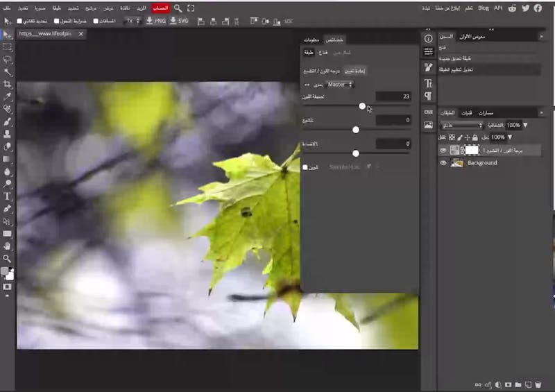
Task: Toggle visibility of Hue/Saturation adjustment layer
Action: click(x=443, y=150)
